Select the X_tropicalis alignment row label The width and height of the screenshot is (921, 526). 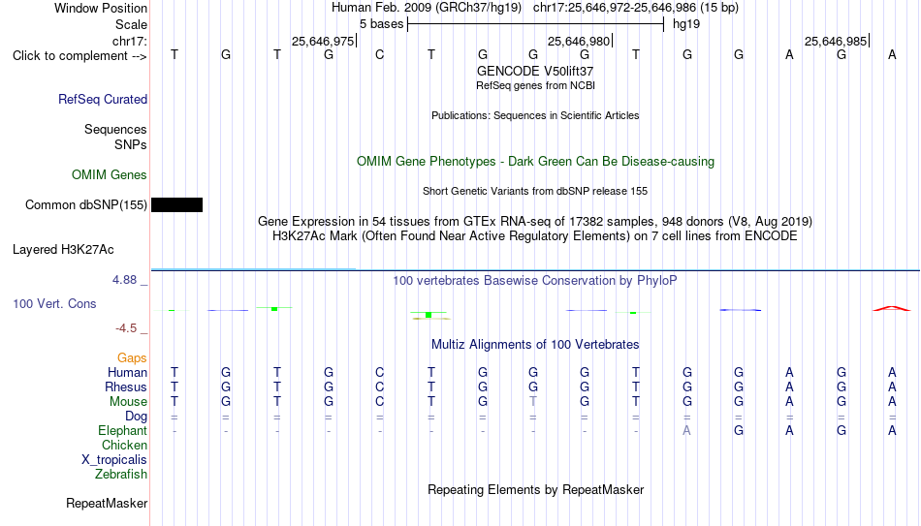coord(114,460)
